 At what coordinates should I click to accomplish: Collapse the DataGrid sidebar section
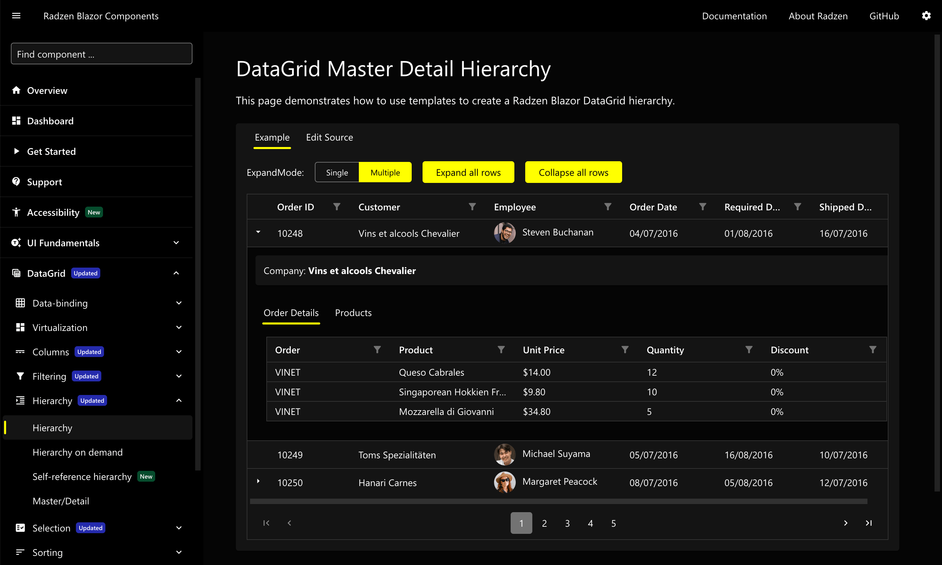coord(176,273)
